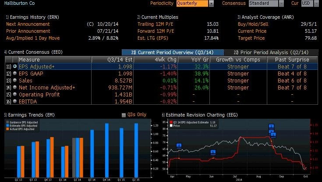322x182 pixels.
Task: Select the Net Income Adjusted+ radio button
Action: click(15, 87)
